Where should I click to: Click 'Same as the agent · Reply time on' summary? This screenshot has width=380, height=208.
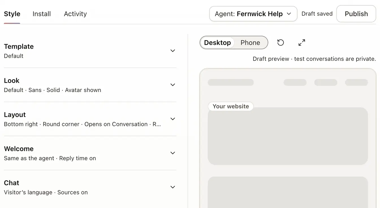(x=50, y=158)
